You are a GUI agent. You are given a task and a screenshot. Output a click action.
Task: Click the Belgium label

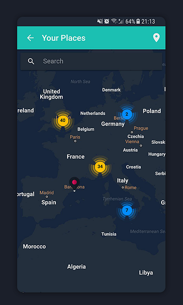[x=86, y=129]
